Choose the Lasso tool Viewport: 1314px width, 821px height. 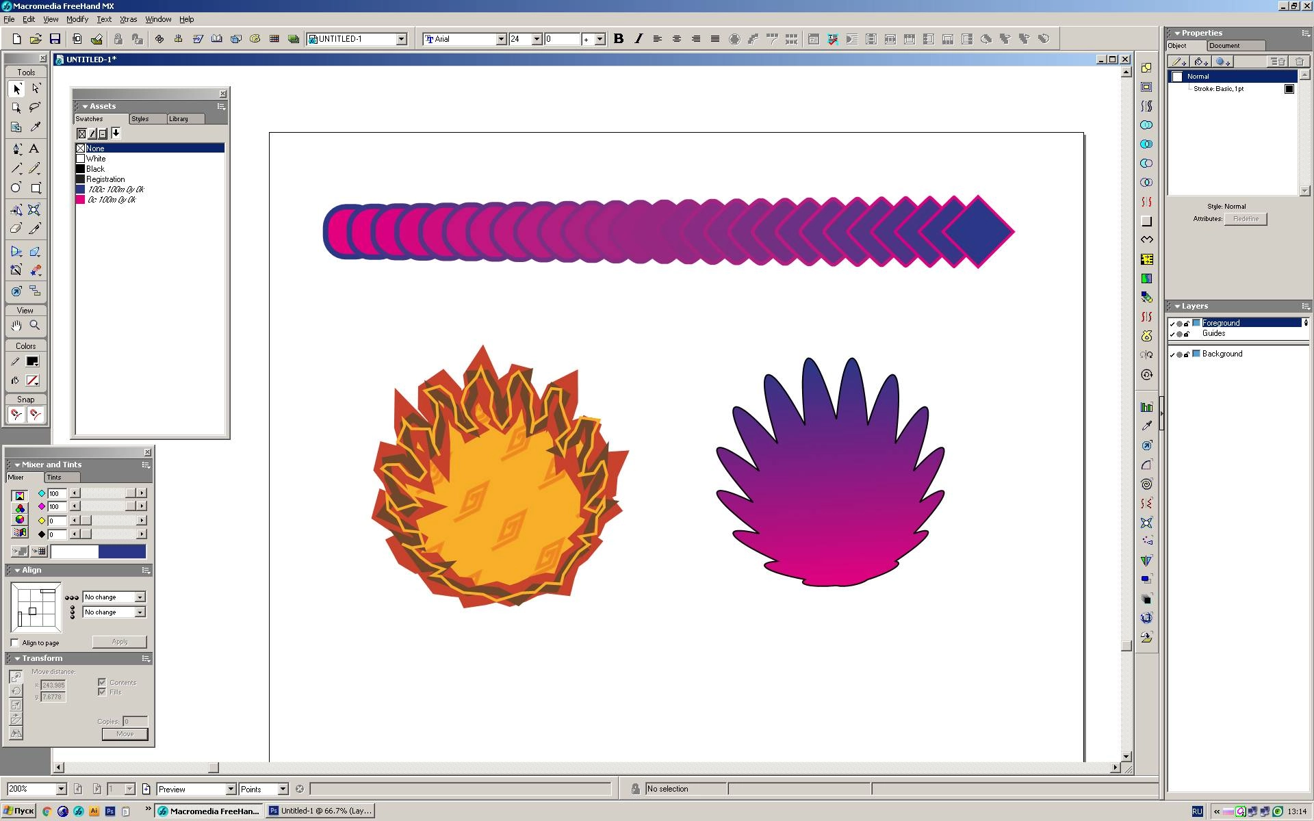click(x=36, y=108)
